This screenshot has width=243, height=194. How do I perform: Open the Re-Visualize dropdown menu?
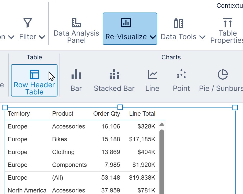pos(153,37)
